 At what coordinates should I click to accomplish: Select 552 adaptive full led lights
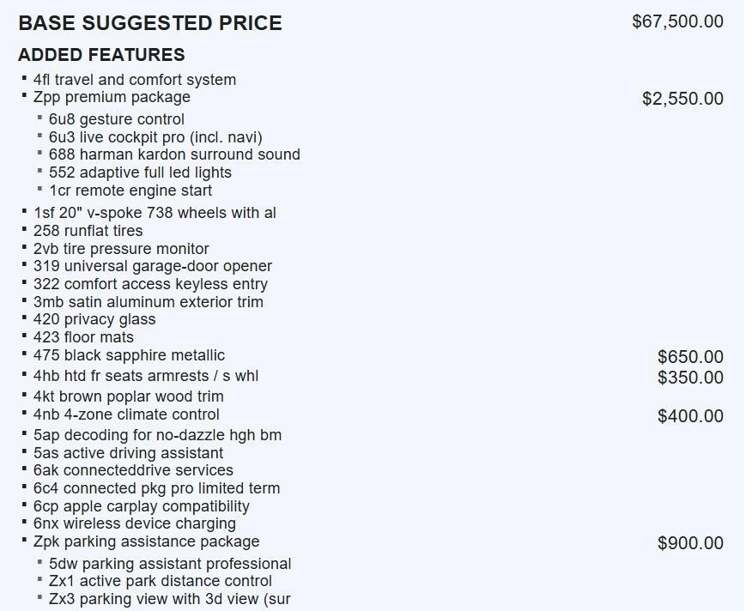coord(140,172)
